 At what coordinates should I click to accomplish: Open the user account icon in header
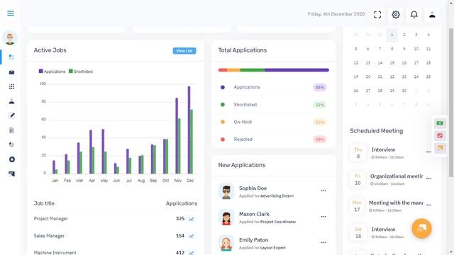(432, 14)
